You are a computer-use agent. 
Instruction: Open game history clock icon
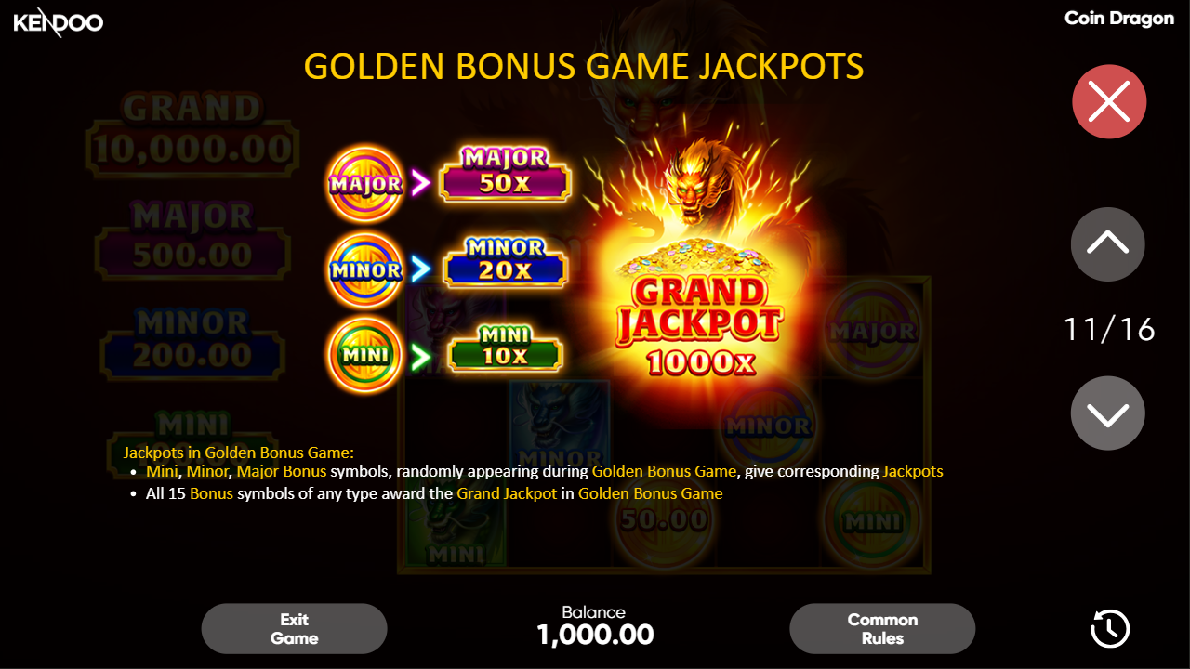coord(1109,629)
